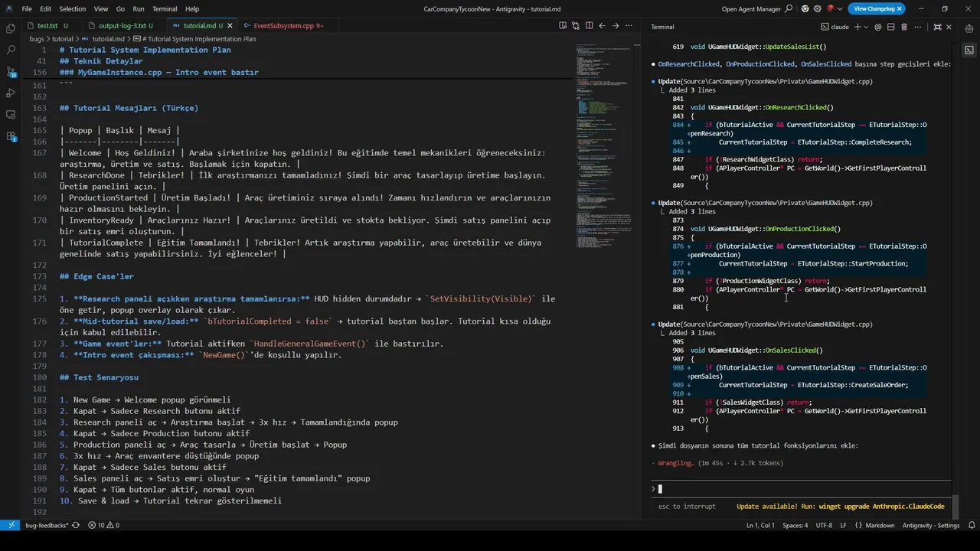Open the Remote Explorer icon in activity bar
This screenshot has height=551, width=980.
pyautogui.click(x=11, y=115)
